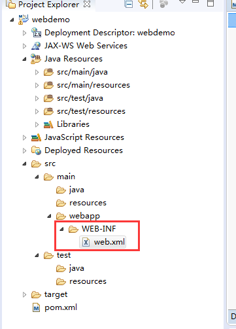236x329 pixels.
Task: Click the Deployed Resources globe folder icon
Action: coord(36,150)
